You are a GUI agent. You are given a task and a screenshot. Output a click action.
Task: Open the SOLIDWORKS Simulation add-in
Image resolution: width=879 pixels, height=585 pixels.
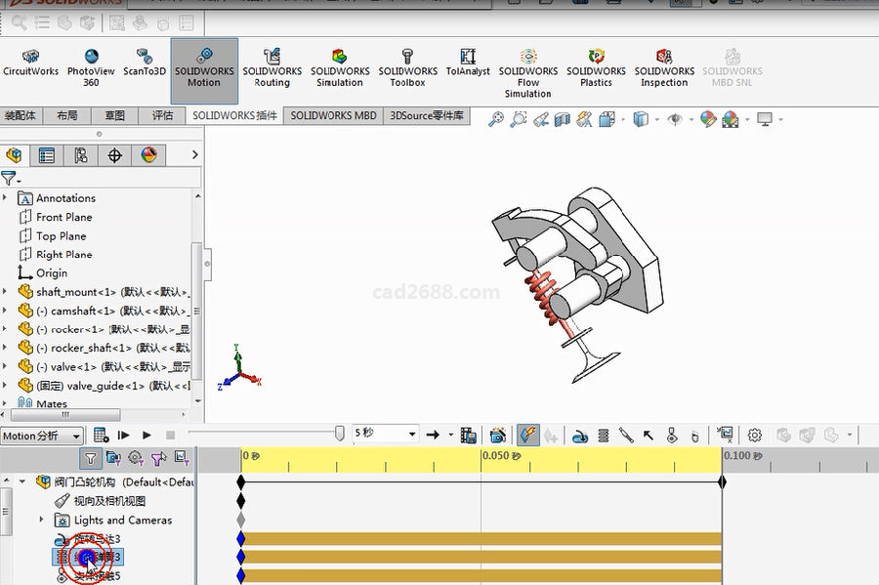tap(340, 66)
